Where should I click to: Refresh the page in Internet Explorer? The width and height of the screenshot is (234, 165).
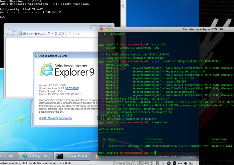pyautogui.click(x=60, y=34)
